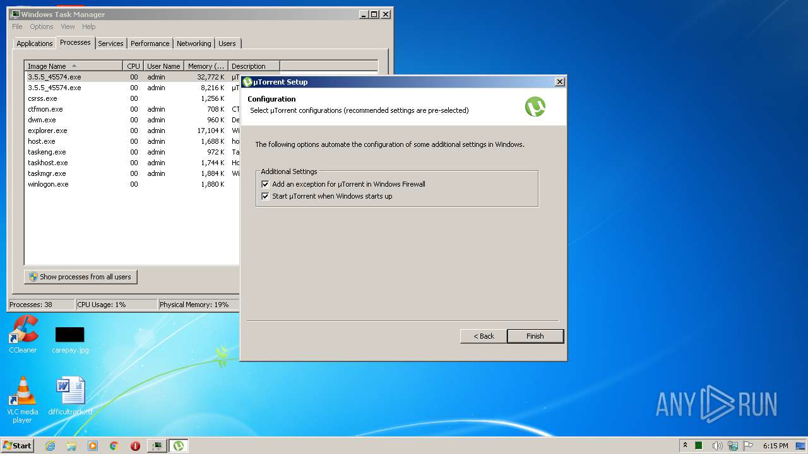
Task: Sort by Description column header
Action: coord(254,66)
